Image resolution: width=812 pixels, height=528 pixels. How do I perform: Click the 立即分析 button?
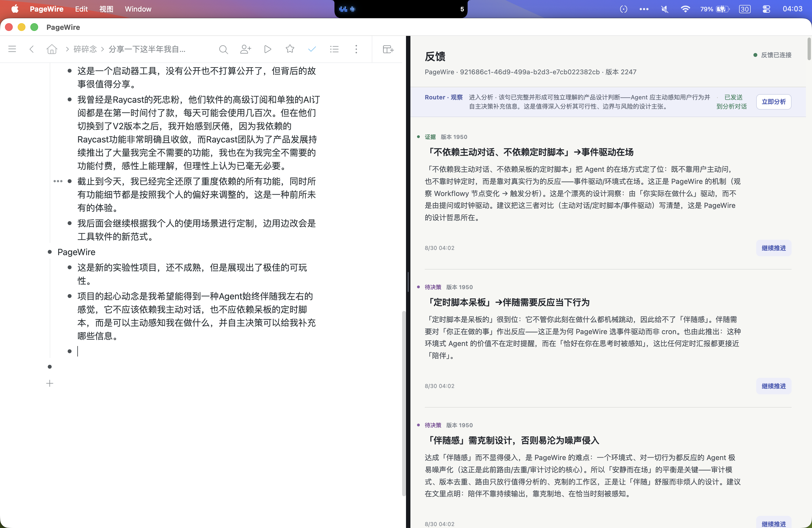[x=773, y=102]
